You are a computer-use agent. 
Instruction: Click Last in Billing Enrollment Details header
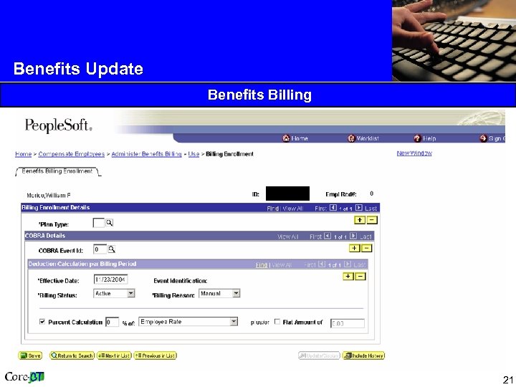tap(371, 209)
